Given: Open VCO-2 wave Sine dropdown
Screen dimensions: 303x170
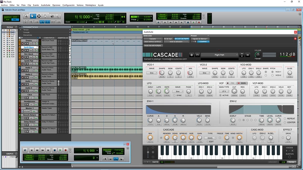Looking at the screenshot, I should click(x=205, y=73).
